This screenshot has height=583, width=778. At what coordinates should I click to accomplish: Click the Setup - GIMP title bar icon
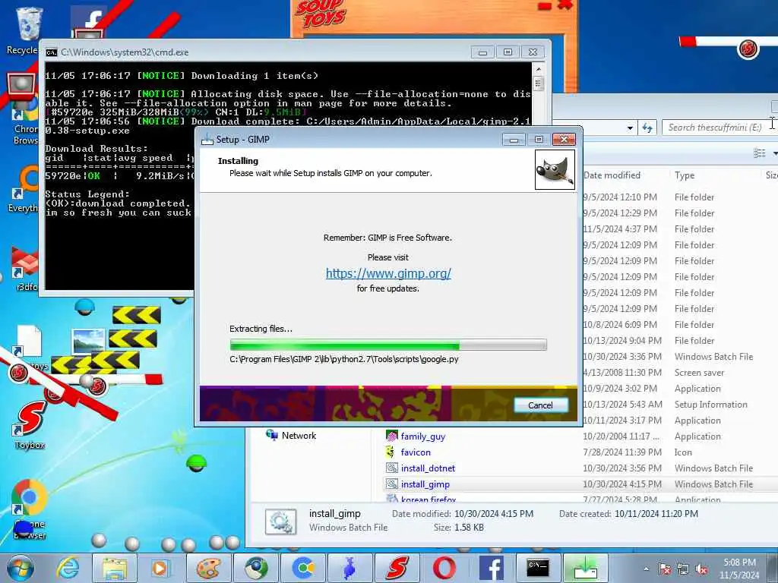207,140
